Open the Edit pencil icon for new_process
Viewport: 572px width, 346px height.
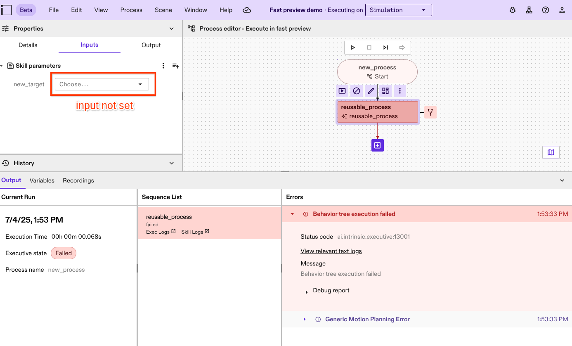tap(371, 90)
